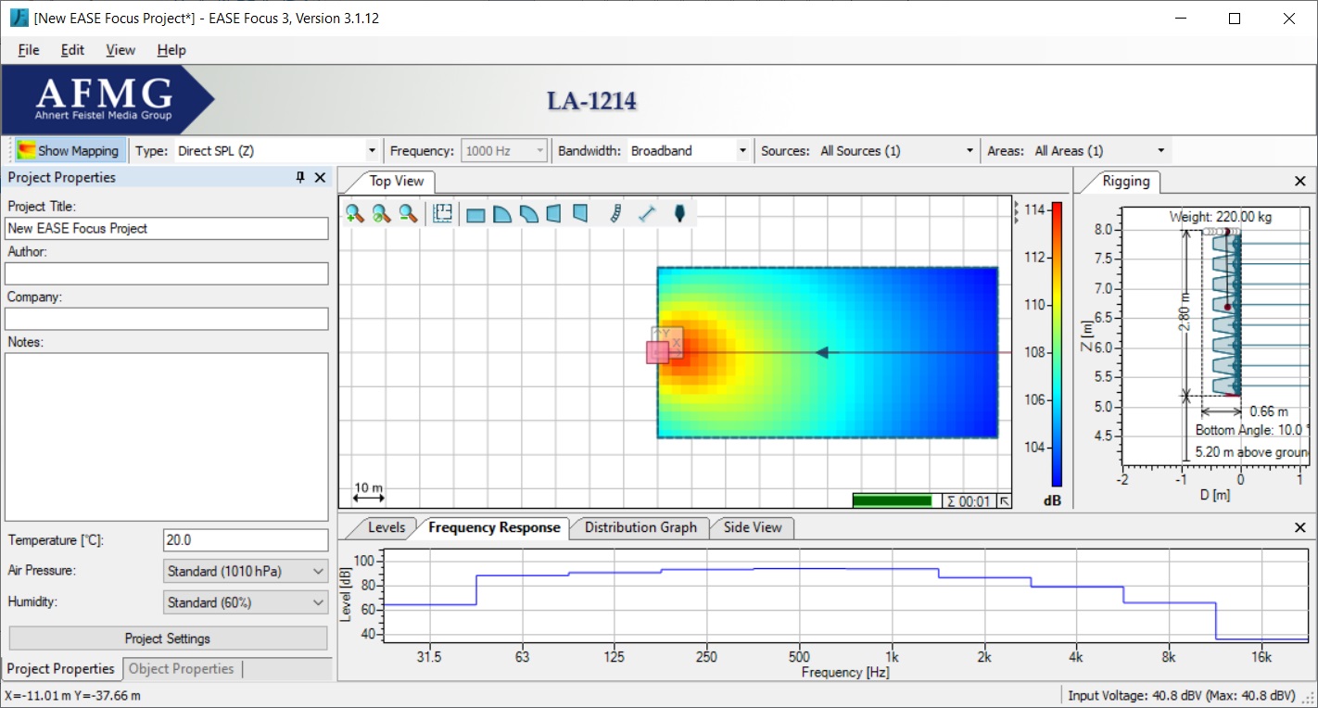Screen dimensions: 1318x708
Task: Open the Areas All Areas dropdown
Action: [x=1161, y=150]
